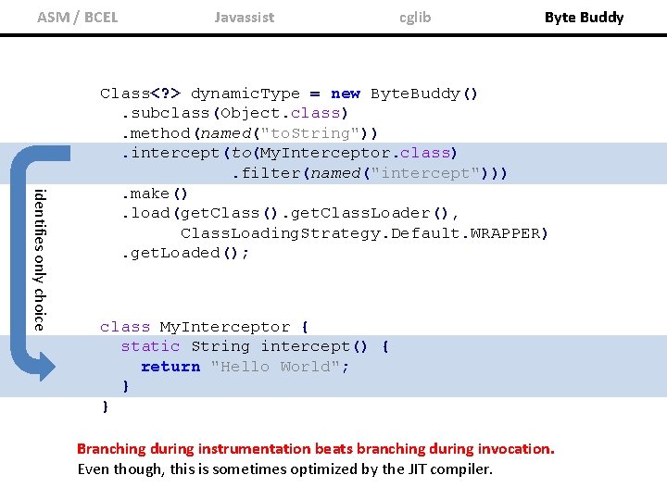Screen dimensions: 667x500
Task: Click the '.subclass(Object.class)' code line
Action: tap(234, 113)
